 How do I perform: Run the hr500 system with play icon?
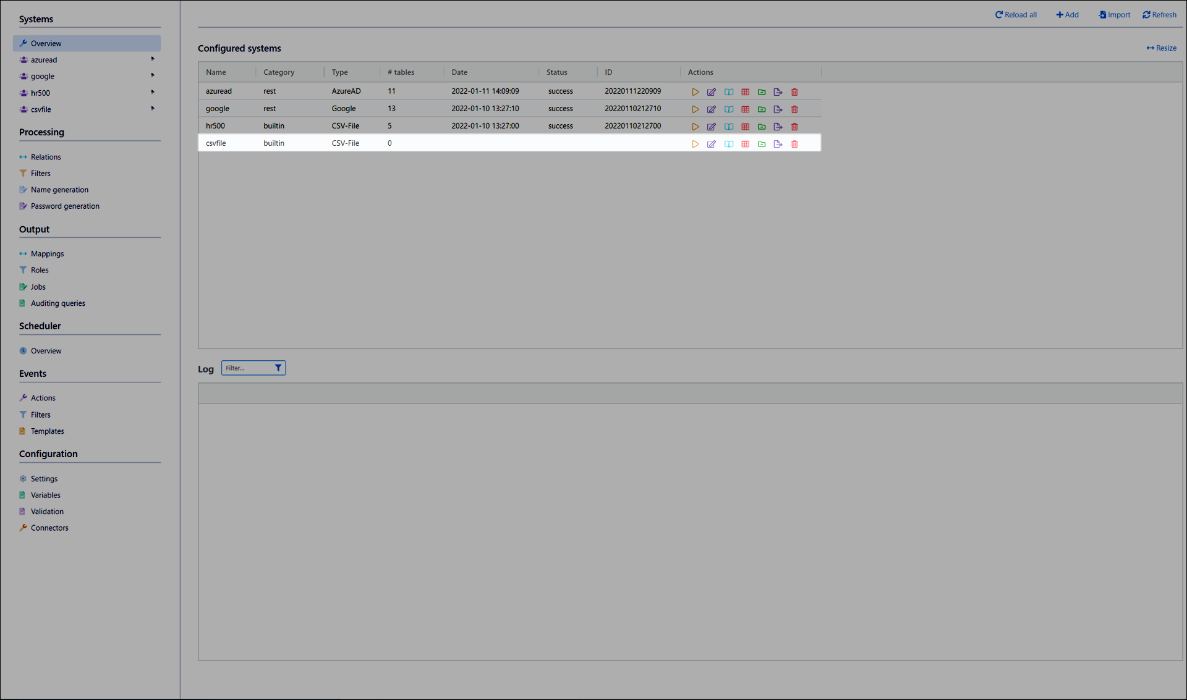pos(695,127)
